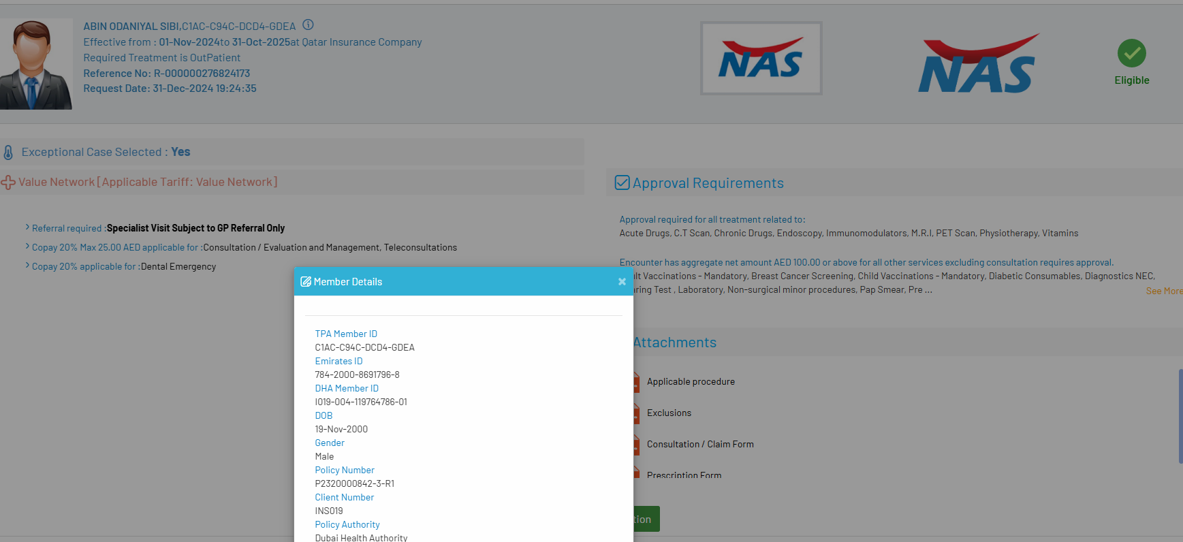Viewport: 1183px width, 542px height.
Task: Click the attachments list scrollbar
Action: pos(1180,415)
